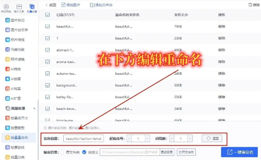The image size is (261, 160).
Task: Start renaming with 一键重命名 button
Action: tap(239, 152)
